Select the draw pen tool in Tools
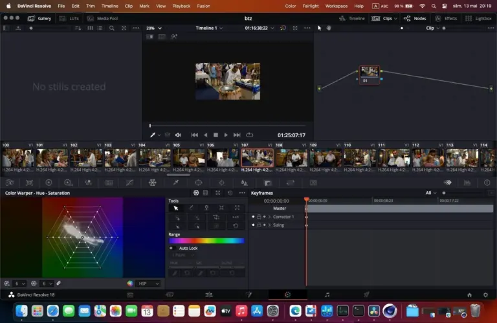 click(x=191, y=208)
